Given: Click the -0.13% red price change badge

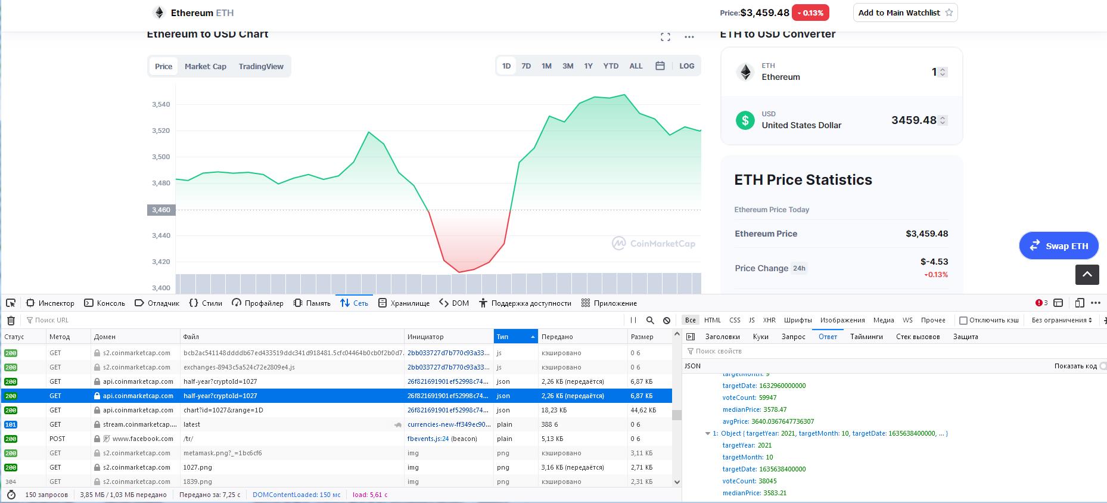Looking at the screenshot, I should (x=810, y=13).
